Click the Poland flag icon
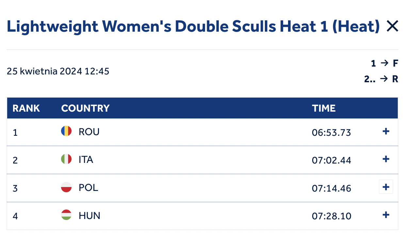 point(66,187)
